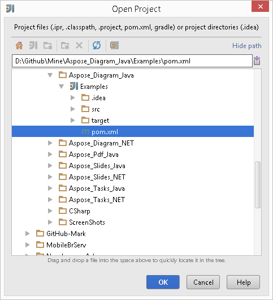
Task: Click the IntelliJ logo in the title bar
Action: tap(10, 8)
